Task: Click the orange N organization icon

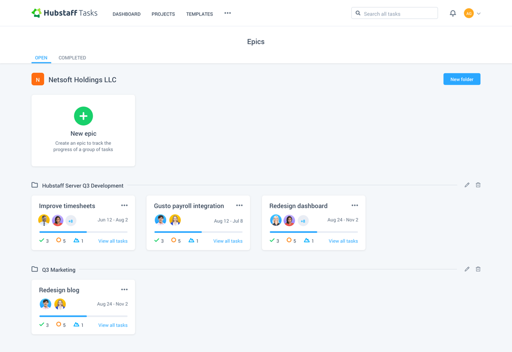Action: pyautogui.click(x=38, y=79)
